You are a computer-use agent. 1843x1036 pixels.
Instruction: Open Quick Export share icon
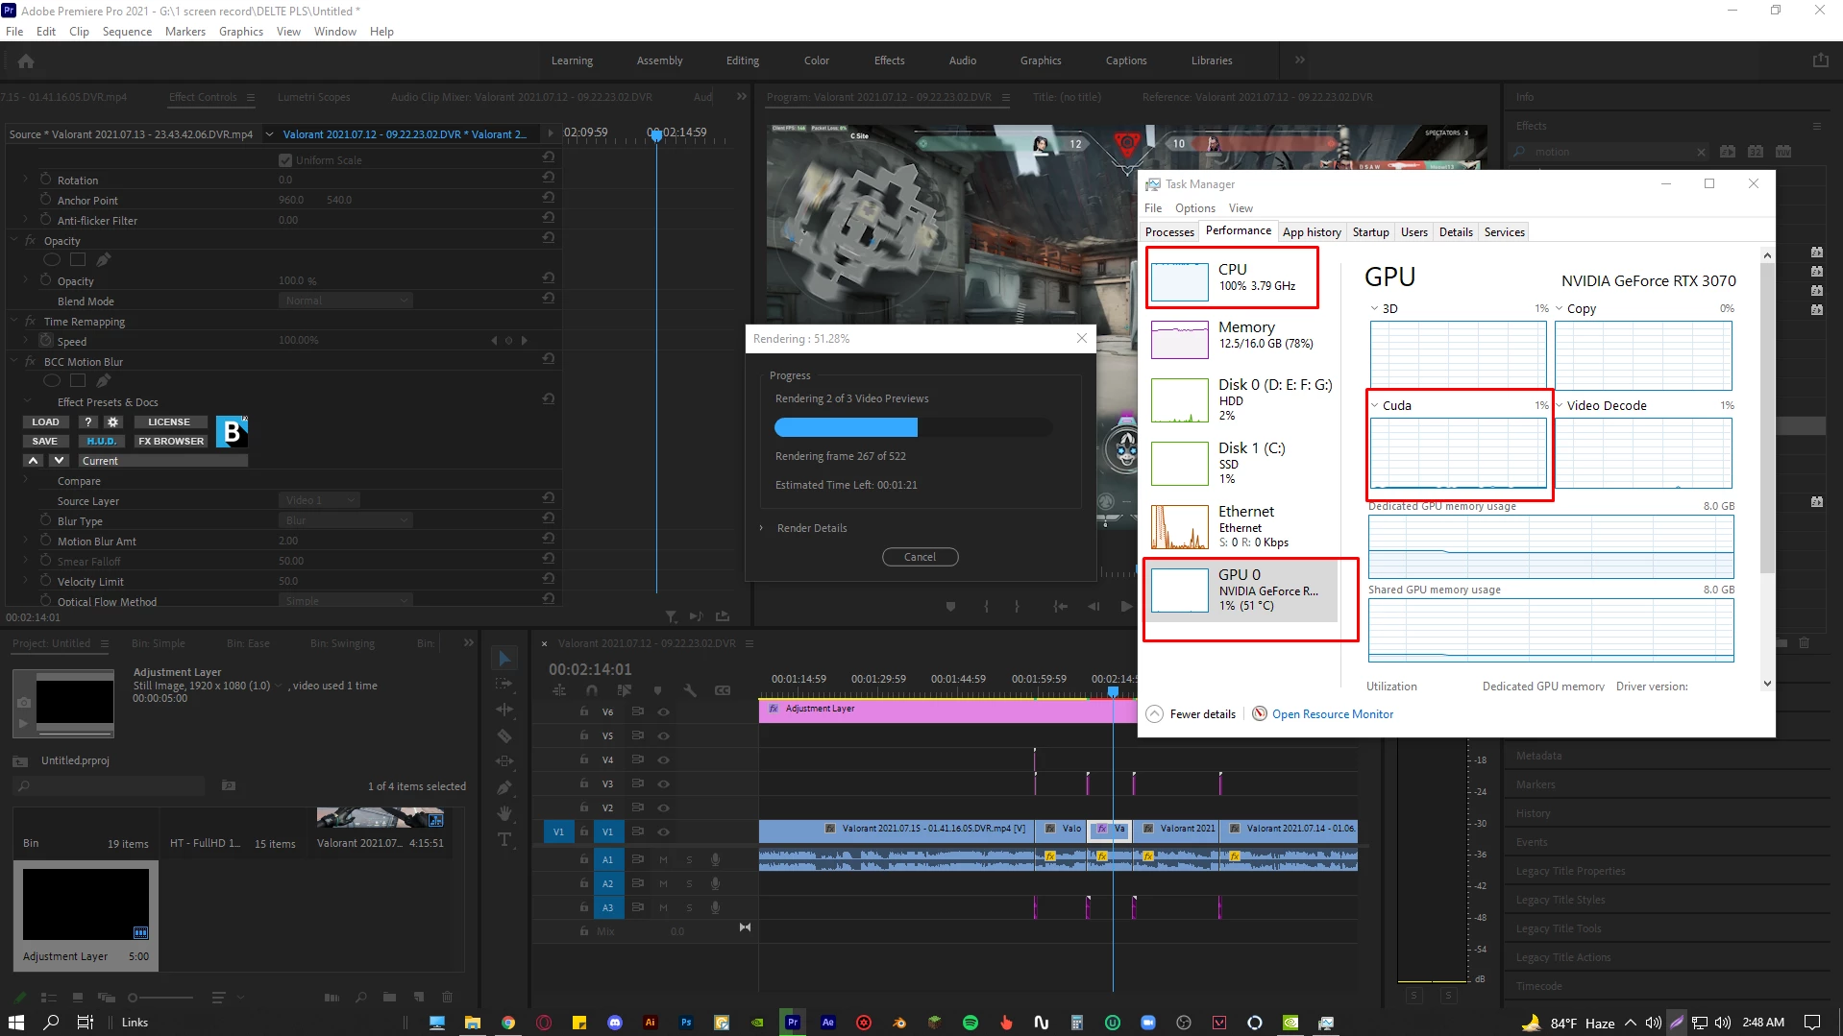point(1820,60)
